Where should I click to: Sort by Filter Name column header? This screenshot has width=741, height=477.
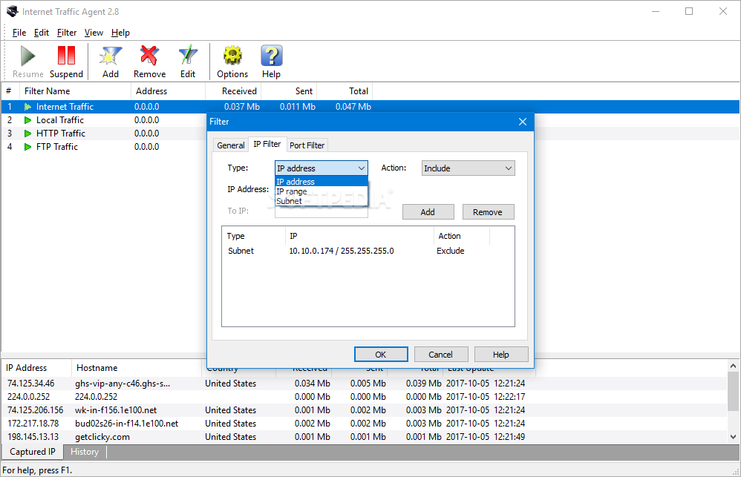click(75, 91)
